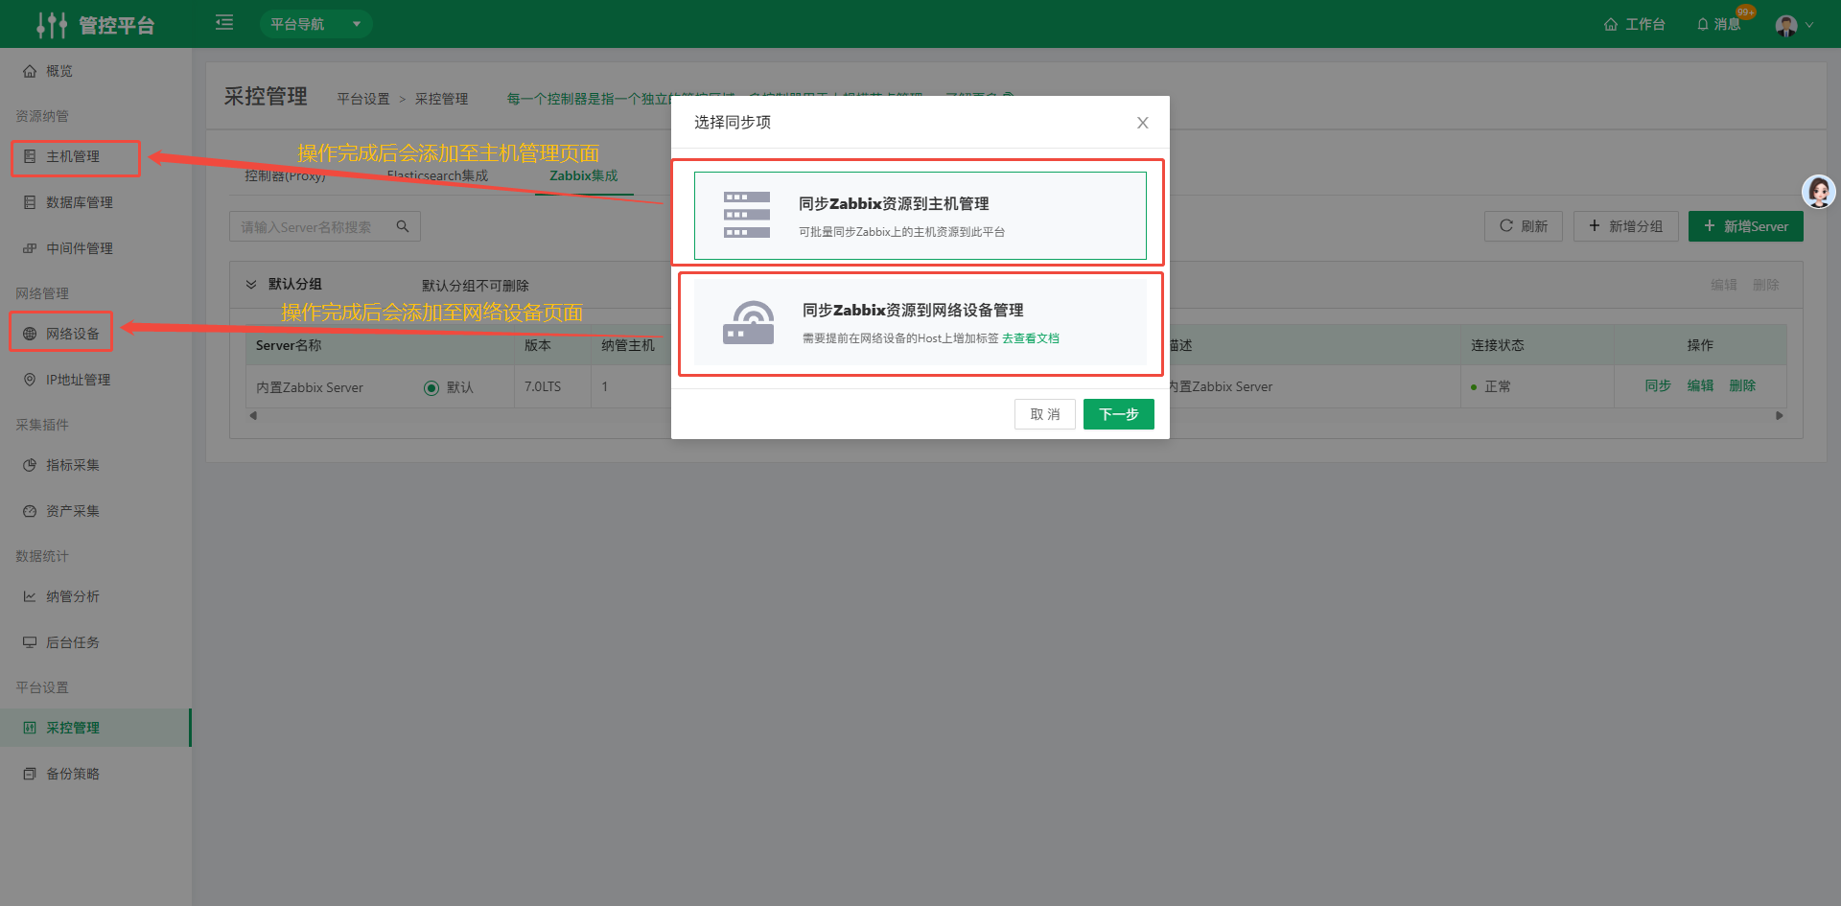Click the 备份策略 copy icon

(30, 774)
